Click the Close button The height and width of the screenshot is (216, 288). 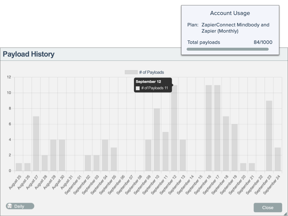coord(267,207)
